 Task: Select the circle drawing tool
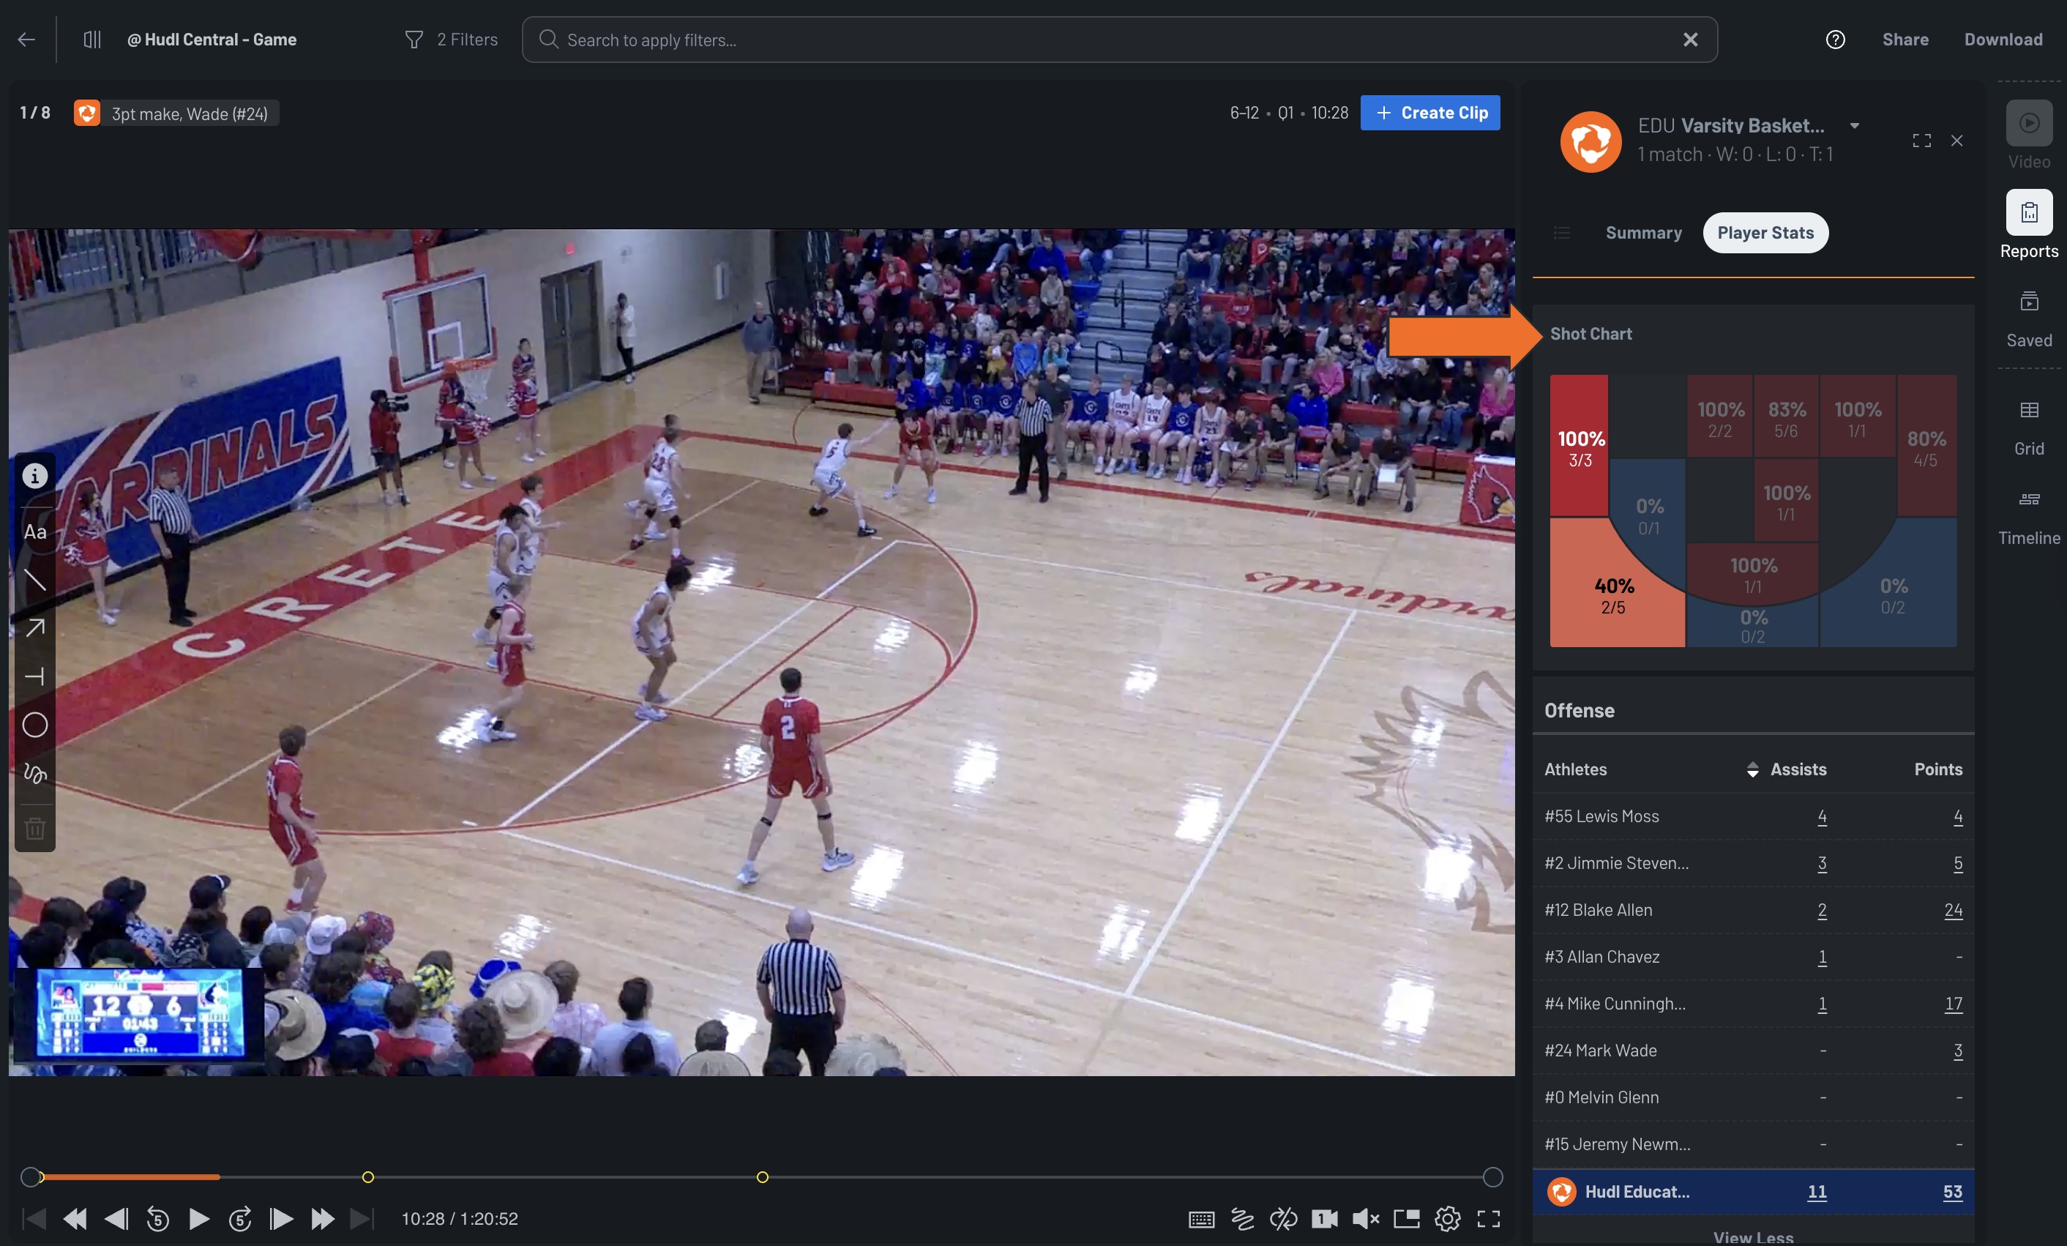pos(34,725)
